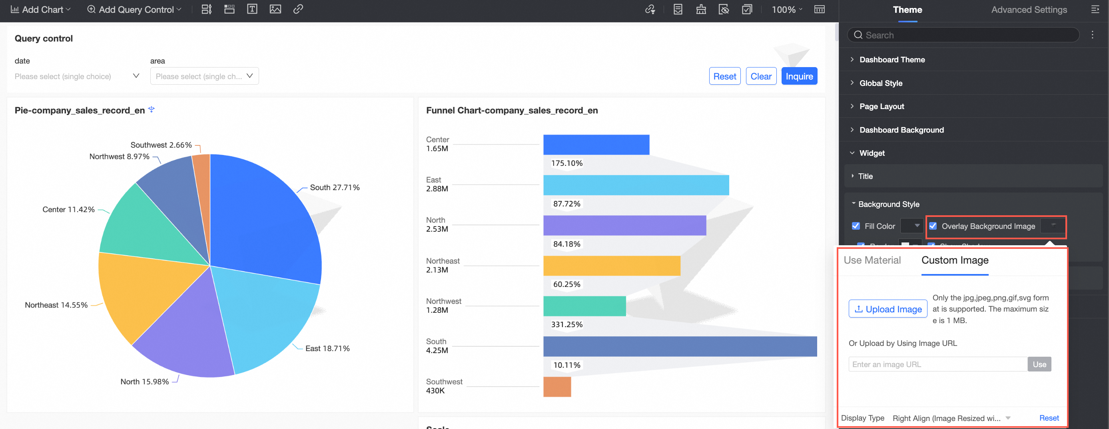This screenshot has width=1109, height=429.
Task: Open the three-dot menu beside Search
Action: click(x=1092, y=35)
